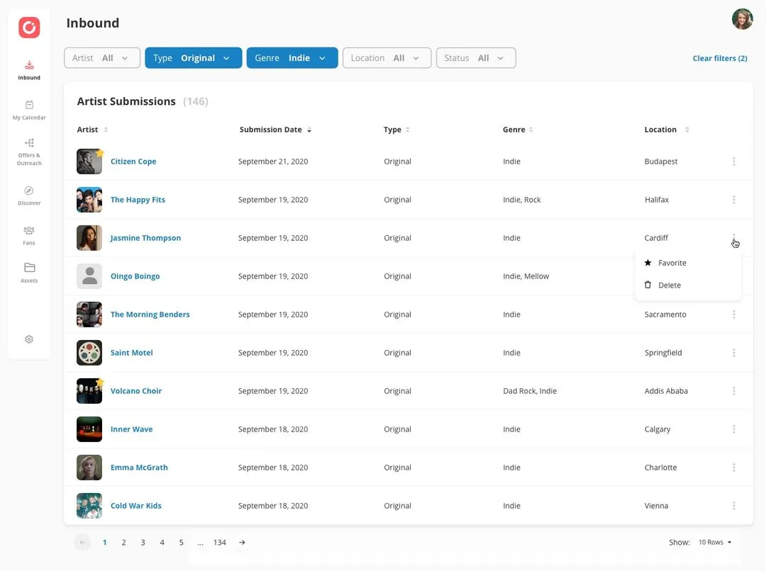Screen dimensions: 766x571
Task: Go to the next page arrow
Action: [242, 542]
